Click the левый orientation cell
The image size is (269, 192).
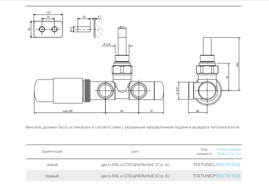(x=52, y=164)
